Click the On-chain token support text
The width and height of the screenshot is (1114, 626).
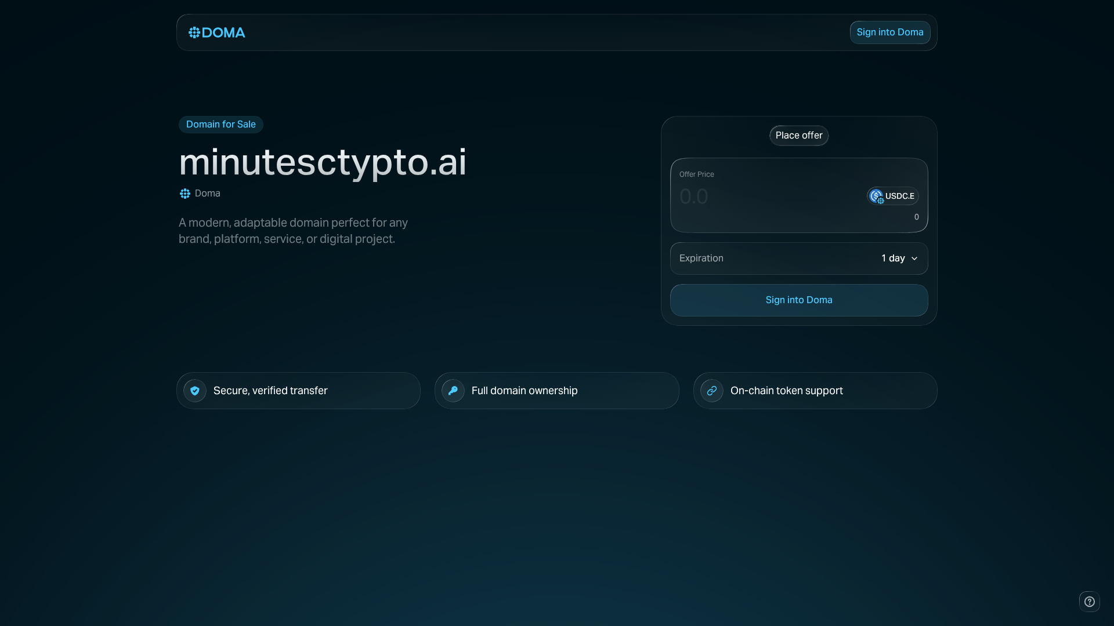point(787,391)
